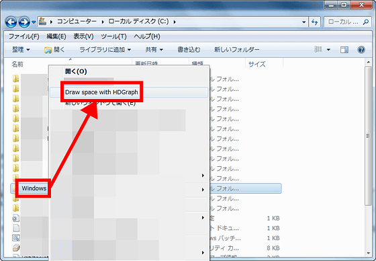Expand the 共有 dropdown
Image resolution: width=376 pixels, height=261 pixels.
[154, 50]
